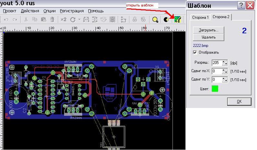Switch to the Сторона 1 tab
This screenshot has height=150, width=257.
tap(200, 17)
